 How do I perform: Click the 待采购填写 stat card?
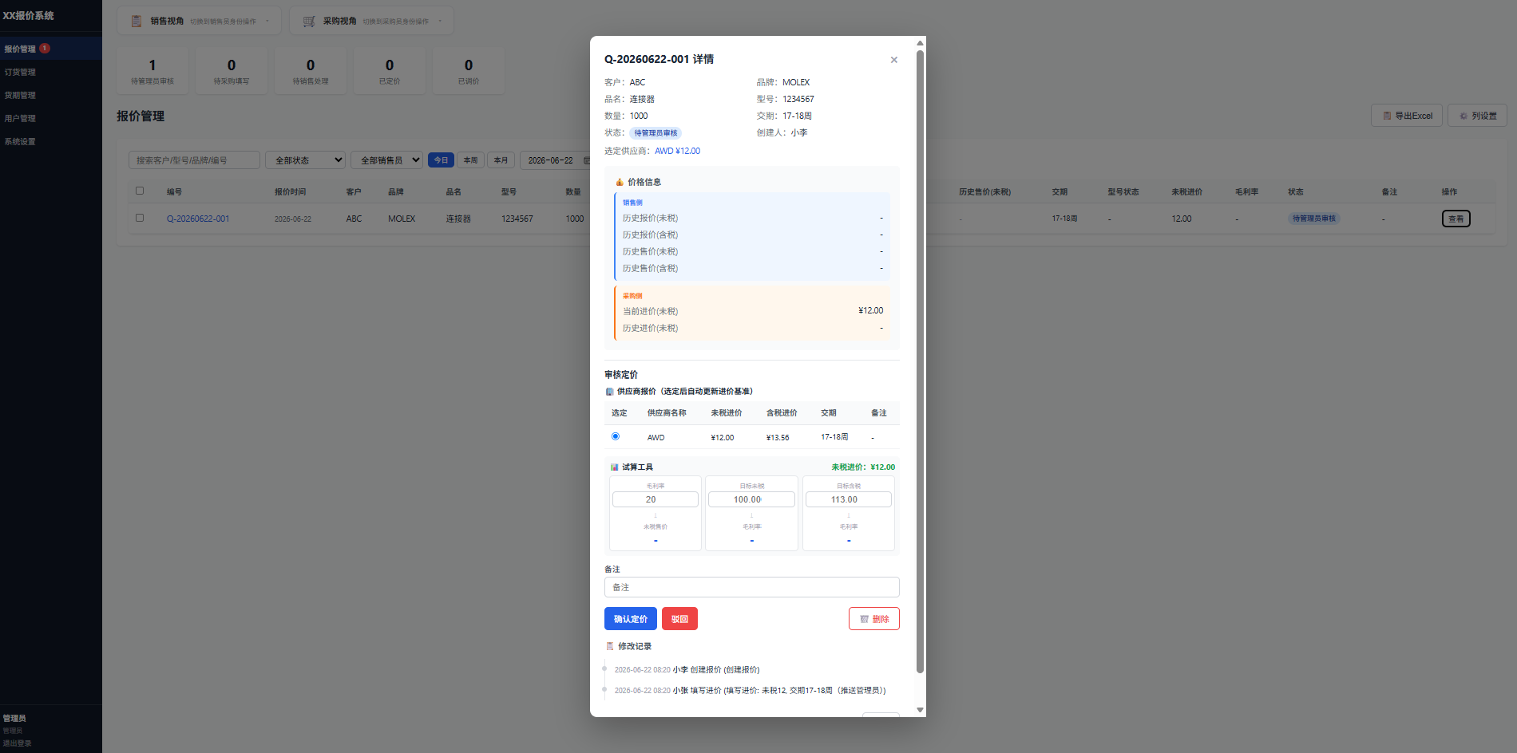(x=232, y=71)
